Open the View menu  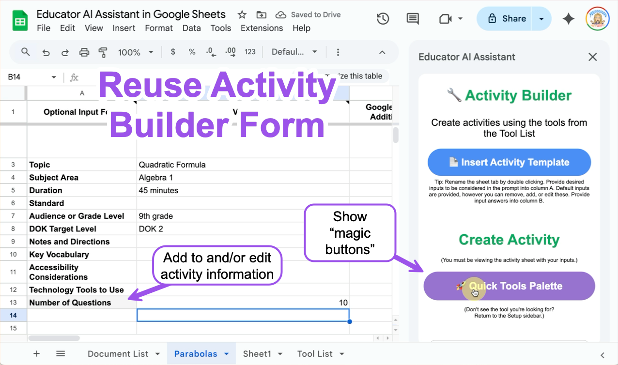(x=94, y=28)
